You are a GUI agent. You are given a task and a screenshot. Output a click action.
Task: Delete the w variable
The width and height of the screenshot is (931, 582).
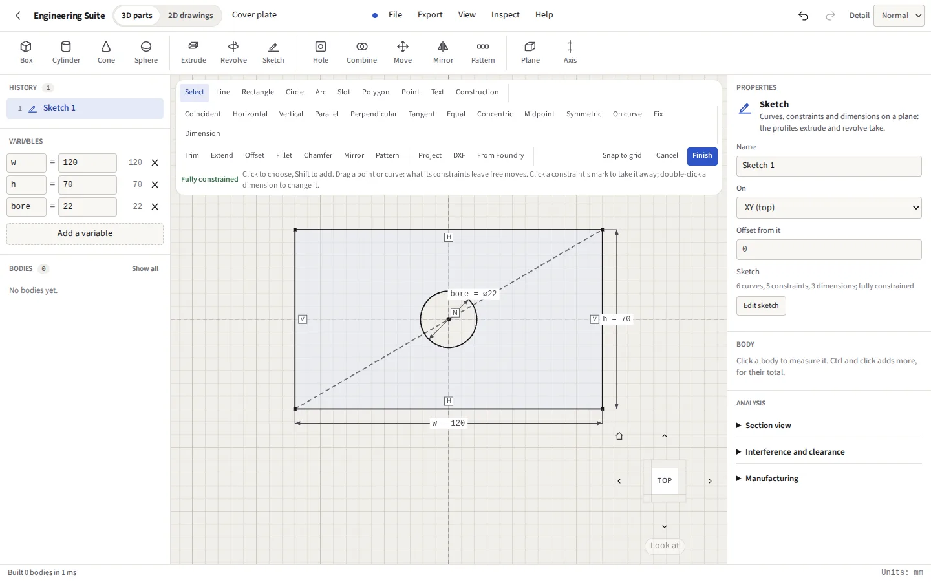coord(155,163)
